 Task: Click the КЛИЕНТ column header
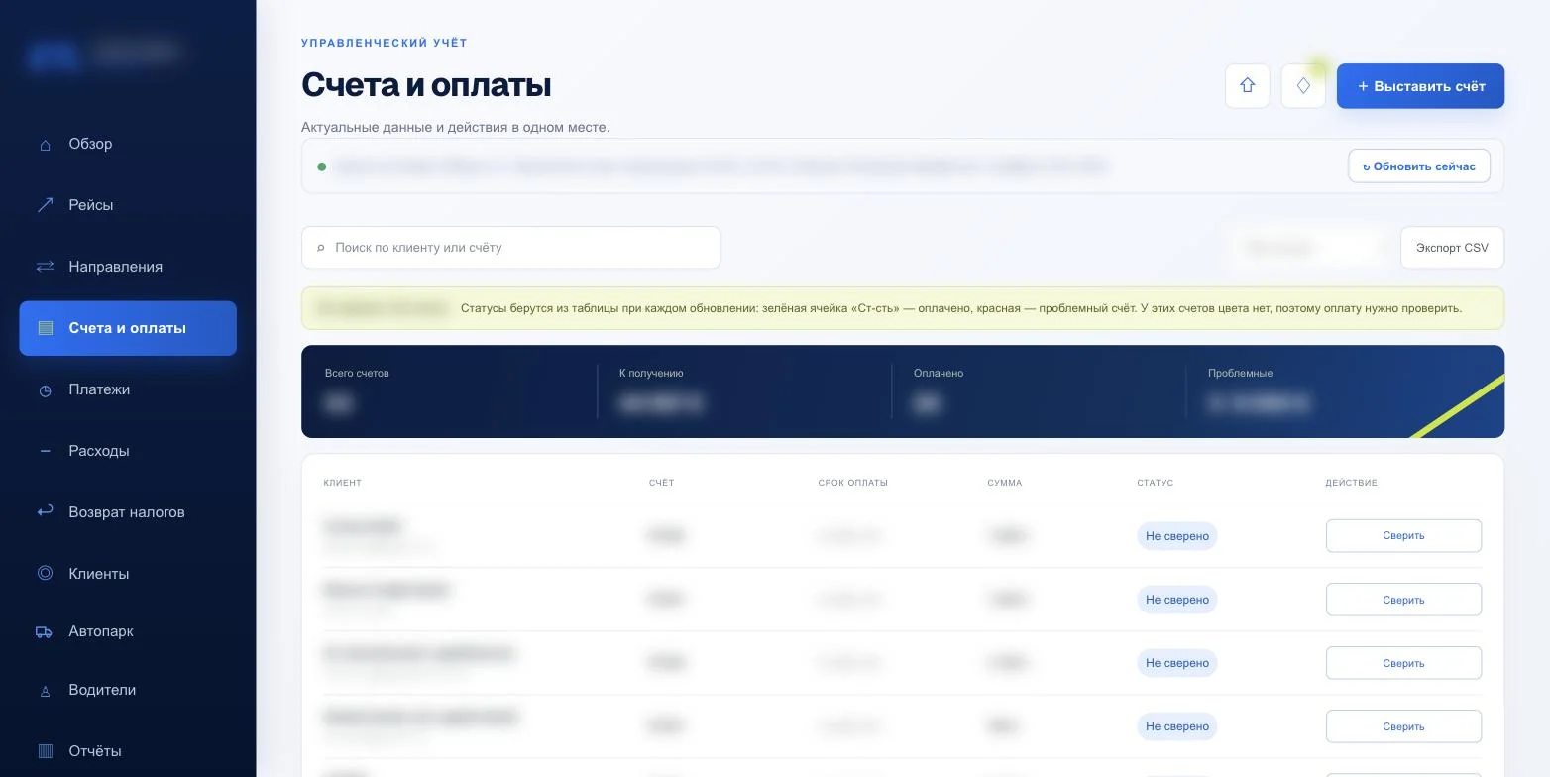(x=343, y=483)
